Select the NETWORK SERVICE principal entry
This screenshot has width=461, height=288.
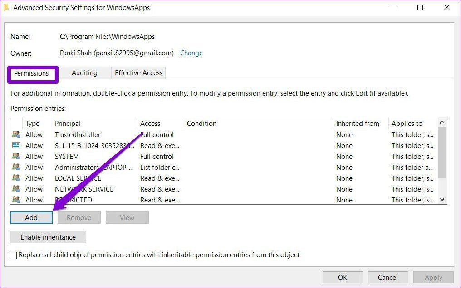(84, 189)
